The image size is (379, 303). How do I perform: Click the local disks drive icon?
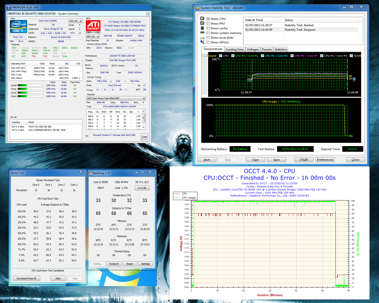coord(202,38)
